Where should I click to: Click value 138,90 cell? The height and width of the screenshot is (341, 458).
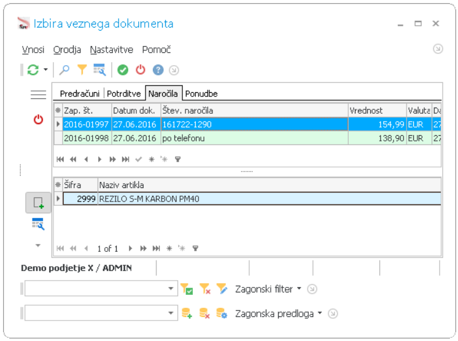(x=378, y=138)
